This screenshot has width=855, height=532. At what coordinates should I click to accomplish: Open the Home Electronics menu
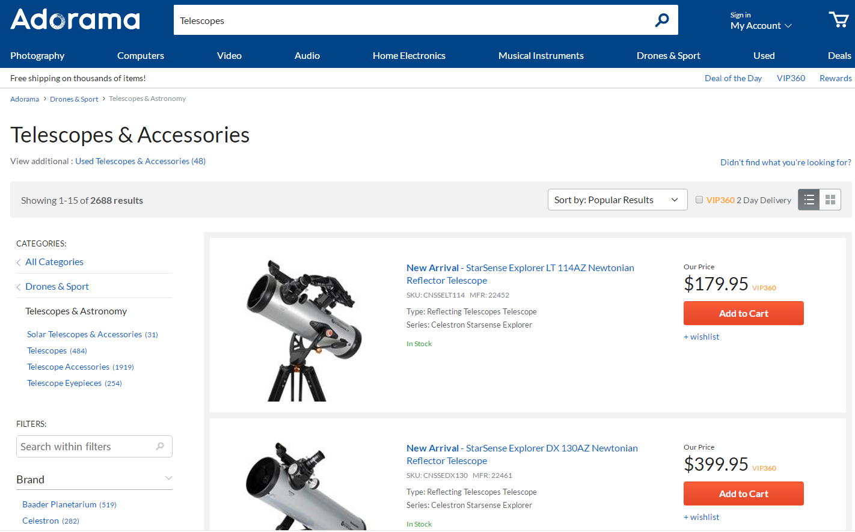(x=409, y=56)
